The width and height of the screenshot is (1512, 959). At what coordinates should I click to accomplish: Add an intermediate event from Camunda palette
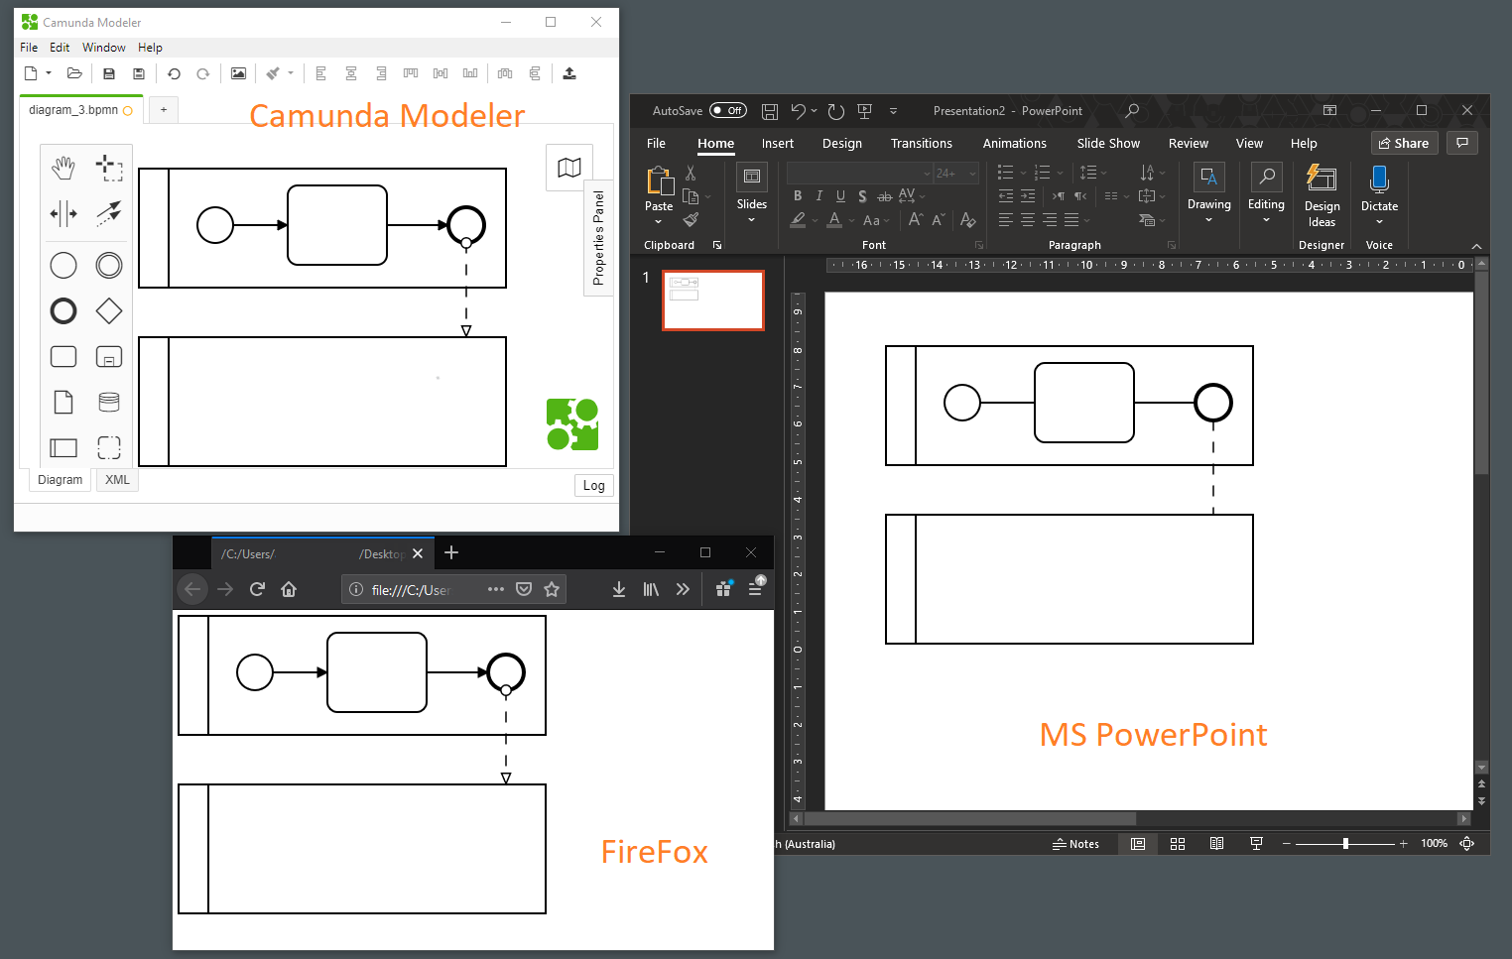(x=109, y=265)
